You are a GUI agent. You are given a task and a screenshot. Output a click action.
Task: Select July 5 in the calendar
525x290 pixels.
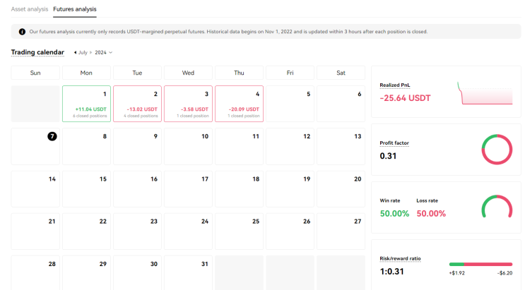(x=290, y=104)
